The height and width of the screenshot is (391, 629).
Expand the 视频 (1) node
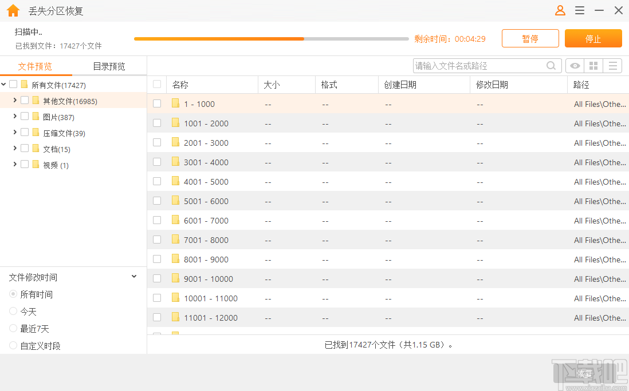(x=15, y=164)
